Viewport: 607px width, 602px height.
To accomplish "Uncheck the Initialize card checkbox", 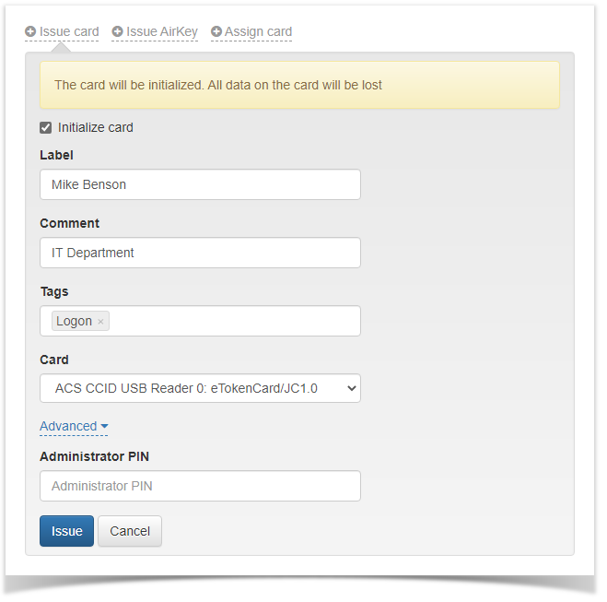I will pos(46,128).
